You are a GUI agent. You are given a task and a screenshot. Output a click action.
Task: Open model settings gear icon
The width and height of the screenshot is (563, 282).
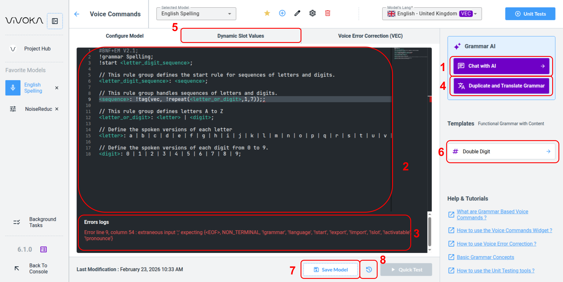point(312,13)
